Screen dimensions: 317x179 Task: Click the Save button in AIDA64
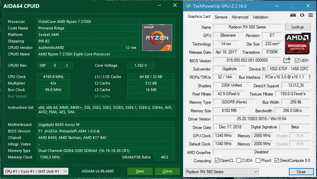140,171
